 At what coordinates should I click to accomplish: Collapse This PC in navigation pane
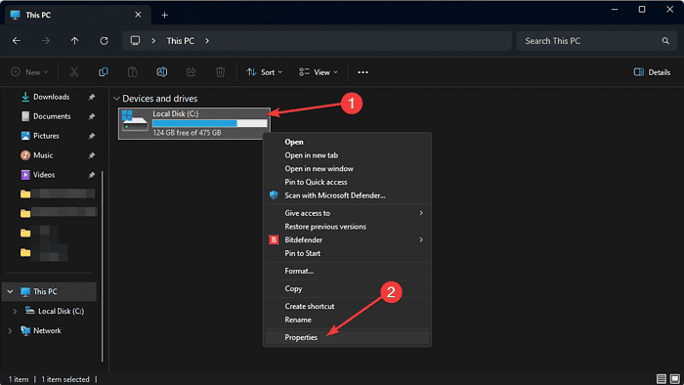tap(10, 291)
